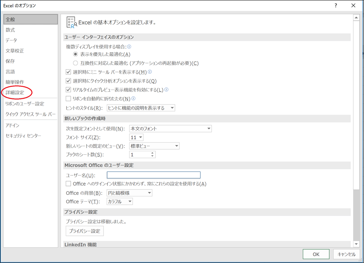
Task: Switch to the 数式 category
Action: click(31, 30)
